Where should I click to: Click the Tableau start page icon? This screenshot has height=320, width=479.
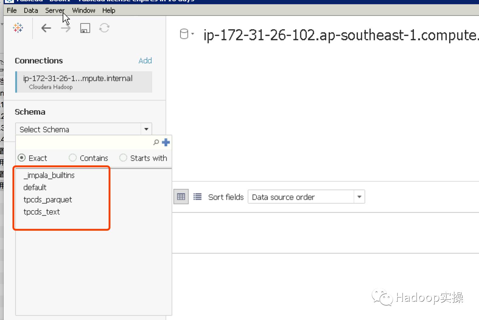[18, 28]
